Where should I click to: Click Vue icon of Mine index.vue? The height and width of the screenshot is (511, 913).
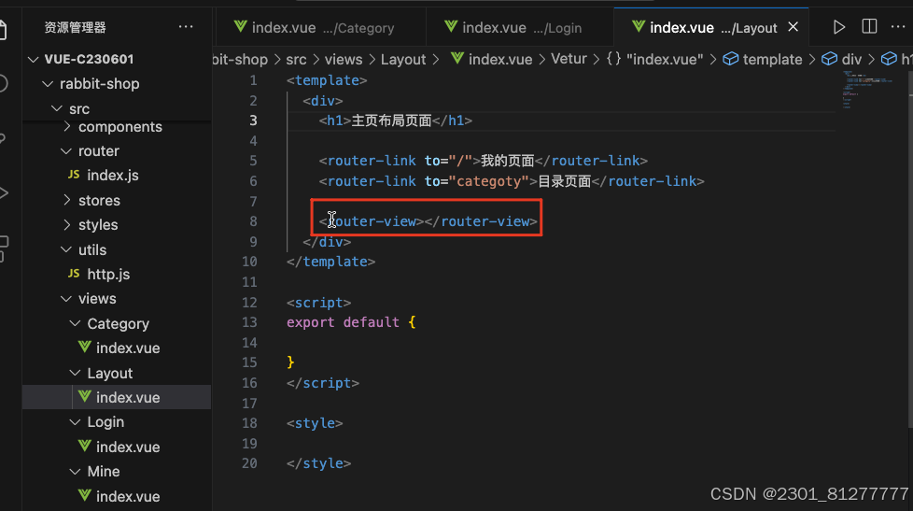click(84, 496)
